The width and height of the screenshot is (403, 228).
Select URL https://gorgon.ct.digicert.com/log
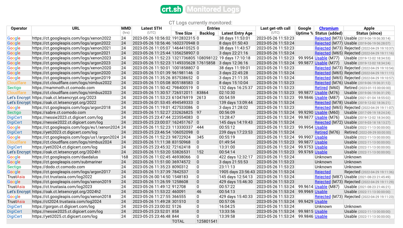(64, 206)
